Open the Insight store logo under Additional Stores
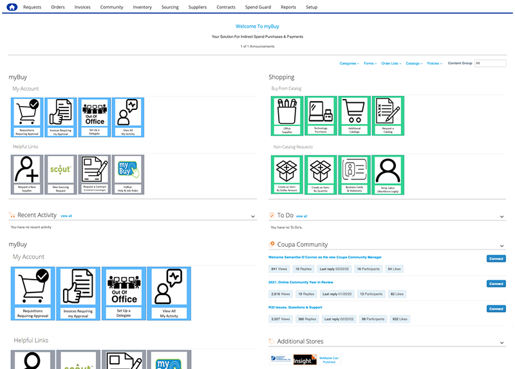Viewport: 515px width, 369px height. click(304, 360)
